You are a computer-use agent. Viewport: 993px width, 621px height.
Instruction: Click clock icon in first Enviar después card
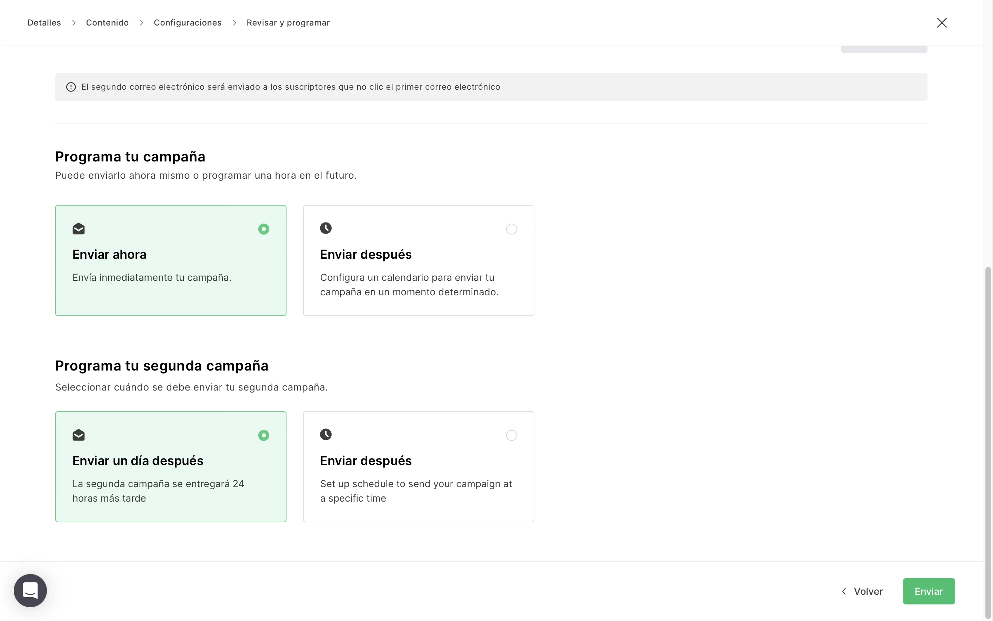[326, 228]
